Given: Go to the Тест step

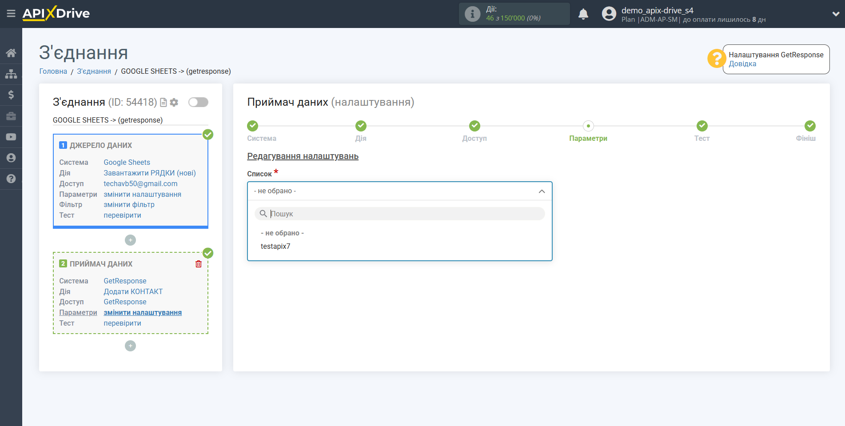Looking at the screenshot, I should click(x=702, y=126).
